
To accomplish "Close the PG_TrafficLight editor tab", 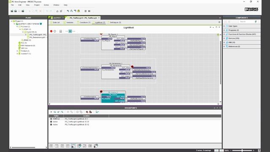I will coord(99,18).
